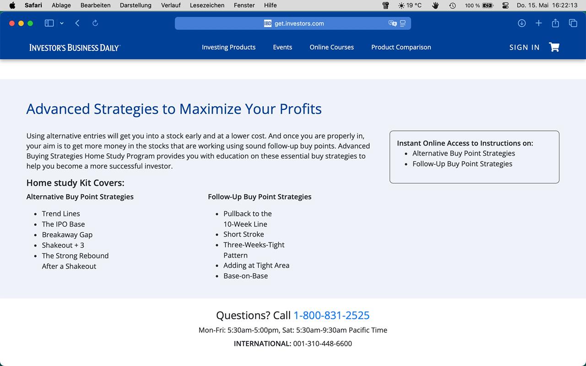Viewport: 586px width, 366px height.
Task: Open a new tab with plus icon
Action: point(538,23)
